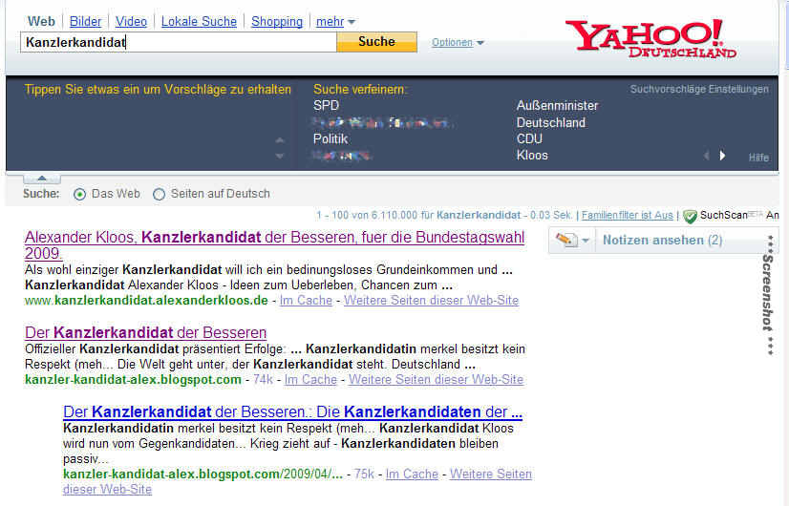
Task: Open indented Die Kanzlerkandidaten der ... result
Action: click(292, 412)
